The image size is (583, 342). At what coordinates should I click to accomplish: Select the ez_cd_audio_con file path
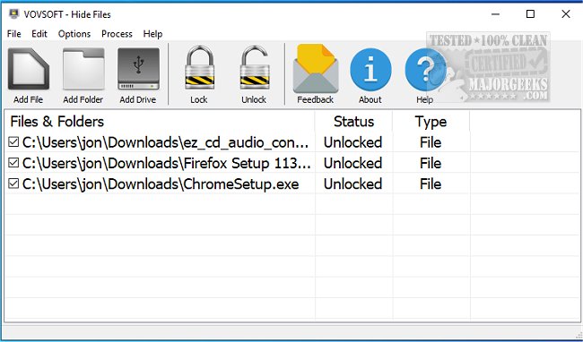click(165, 142)
